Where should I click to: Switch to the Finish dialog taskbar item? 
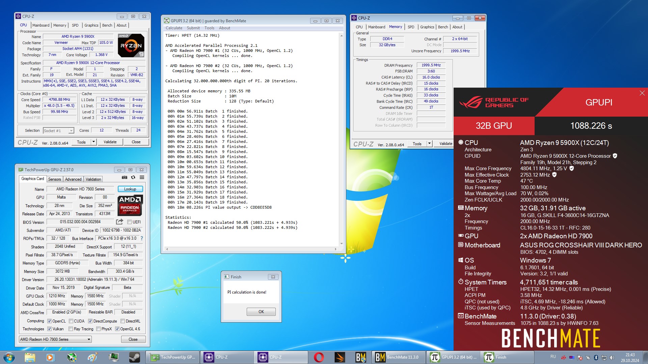click(507, 357)
